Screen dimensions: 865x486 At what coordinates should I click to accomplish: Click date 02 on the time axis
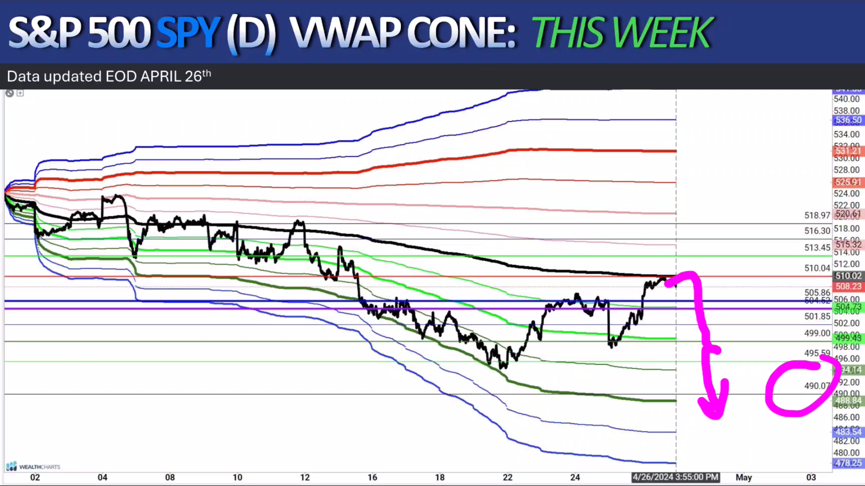pyautogui.click(x=35, y=477)
